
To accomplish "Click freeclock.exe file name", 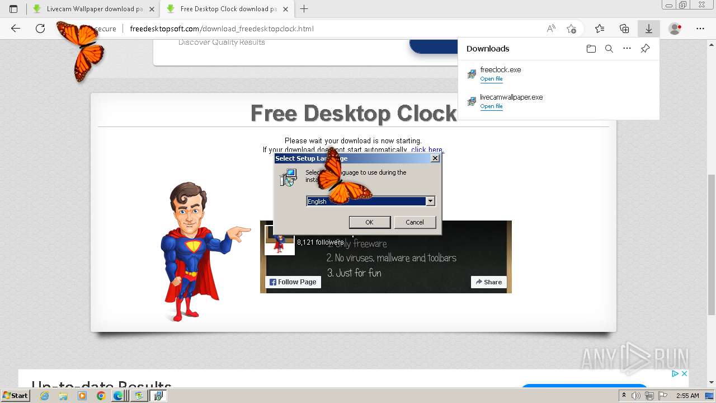I will tap(500, 70).
